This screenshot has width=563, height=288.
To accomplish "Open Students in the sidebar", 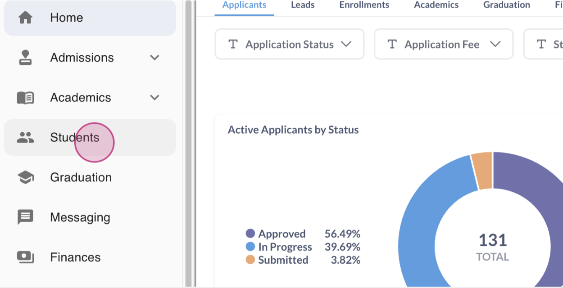I will click(90, 137).
